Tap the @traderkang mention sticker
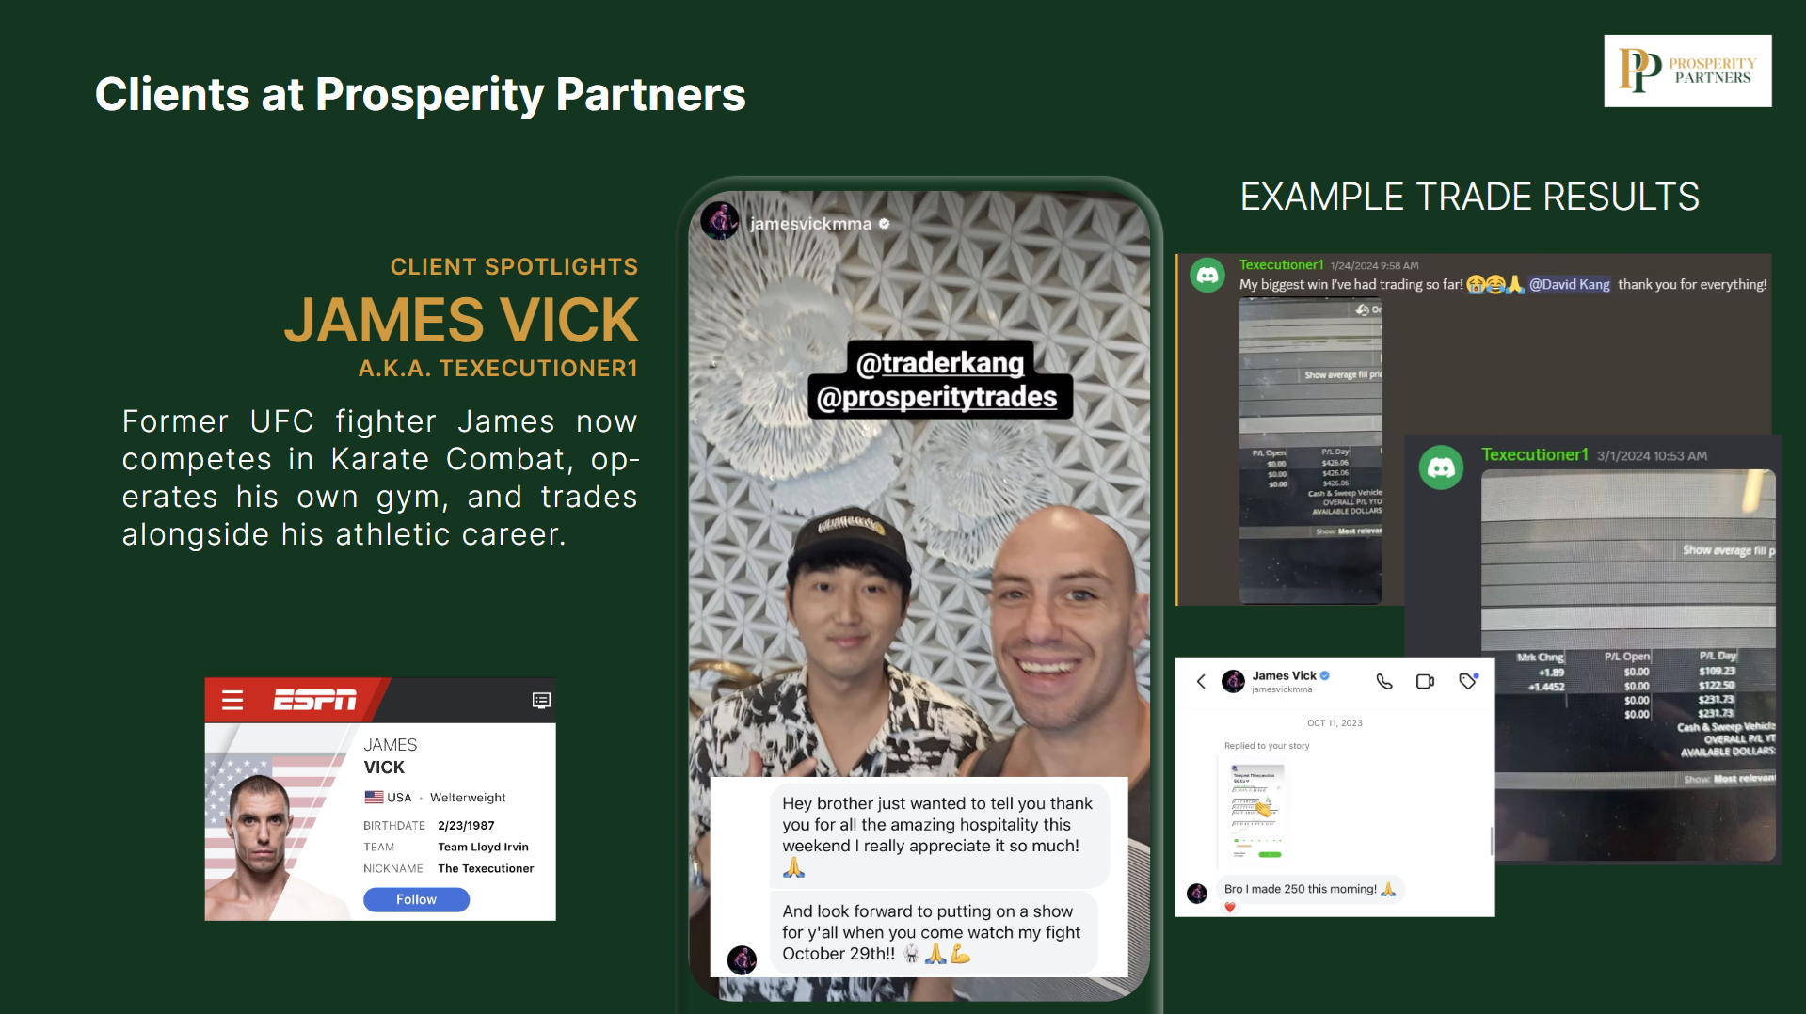Viewport: 1806px width, 1014px height. click(940, 362)
